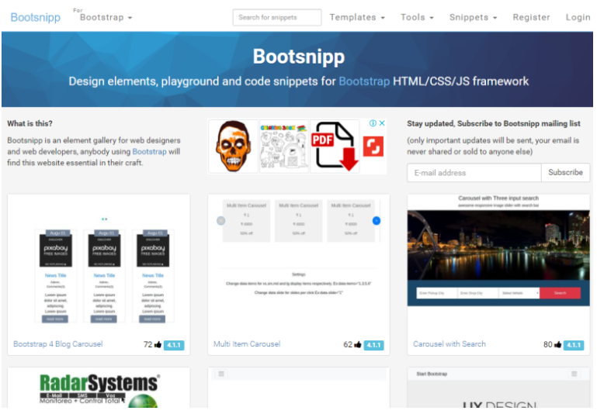Click thumbs-up icon on Carousel with Search
This screenshot has width=597, height=414.
click(x=557, y=345)
